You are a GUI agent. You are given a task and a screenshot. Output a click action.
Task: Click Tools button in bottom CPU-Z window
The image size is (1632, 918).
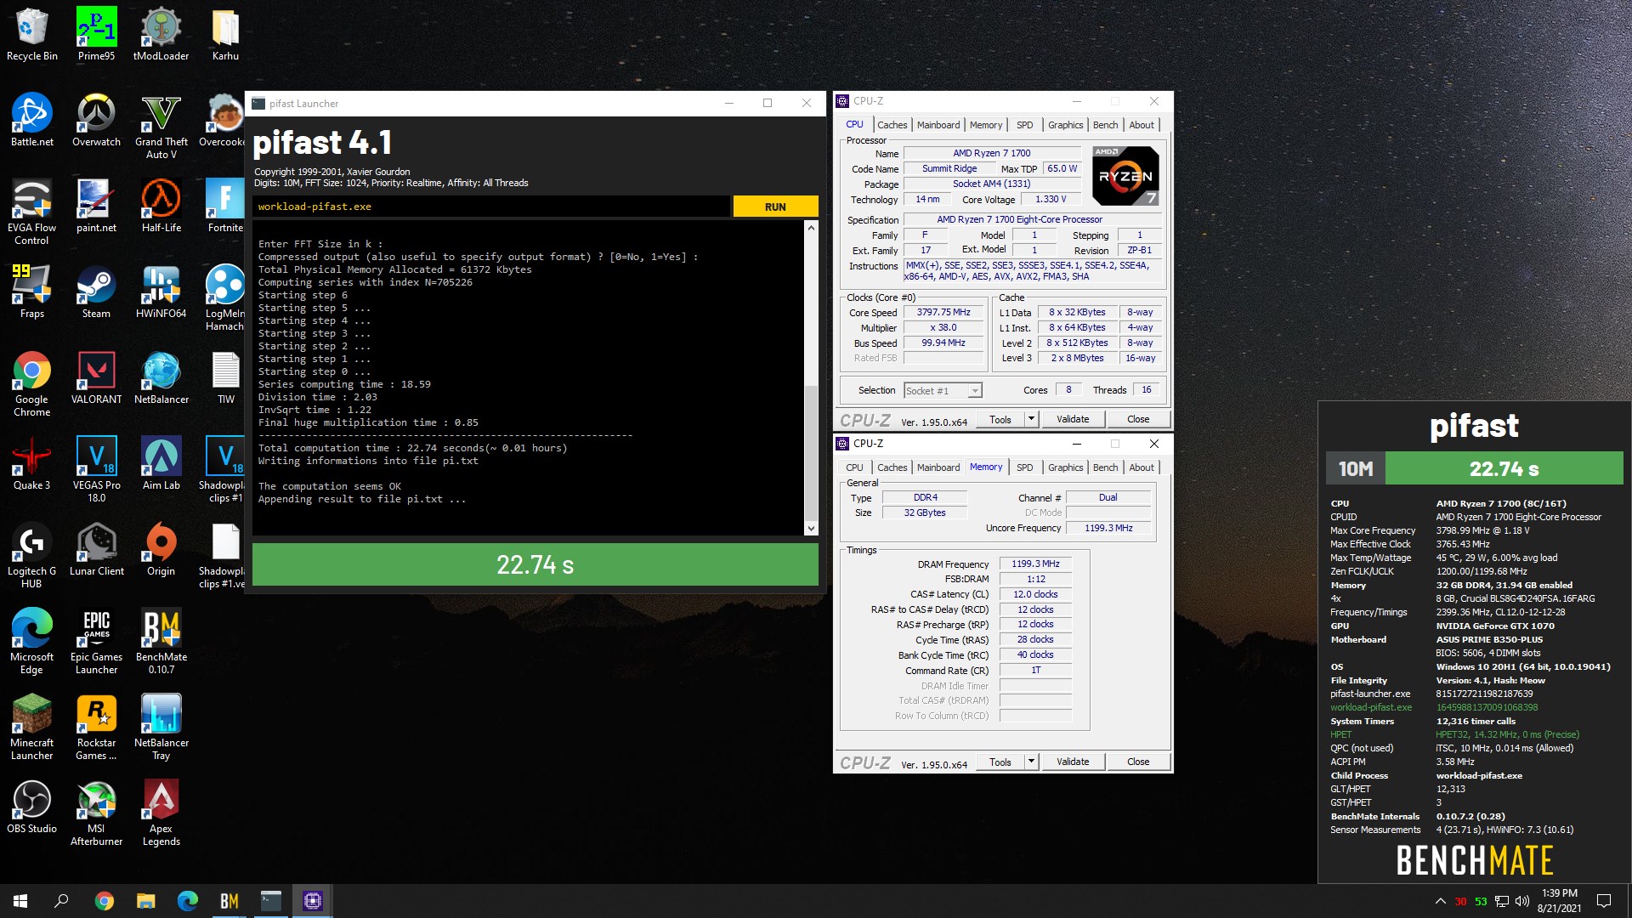pos(1000,762)
